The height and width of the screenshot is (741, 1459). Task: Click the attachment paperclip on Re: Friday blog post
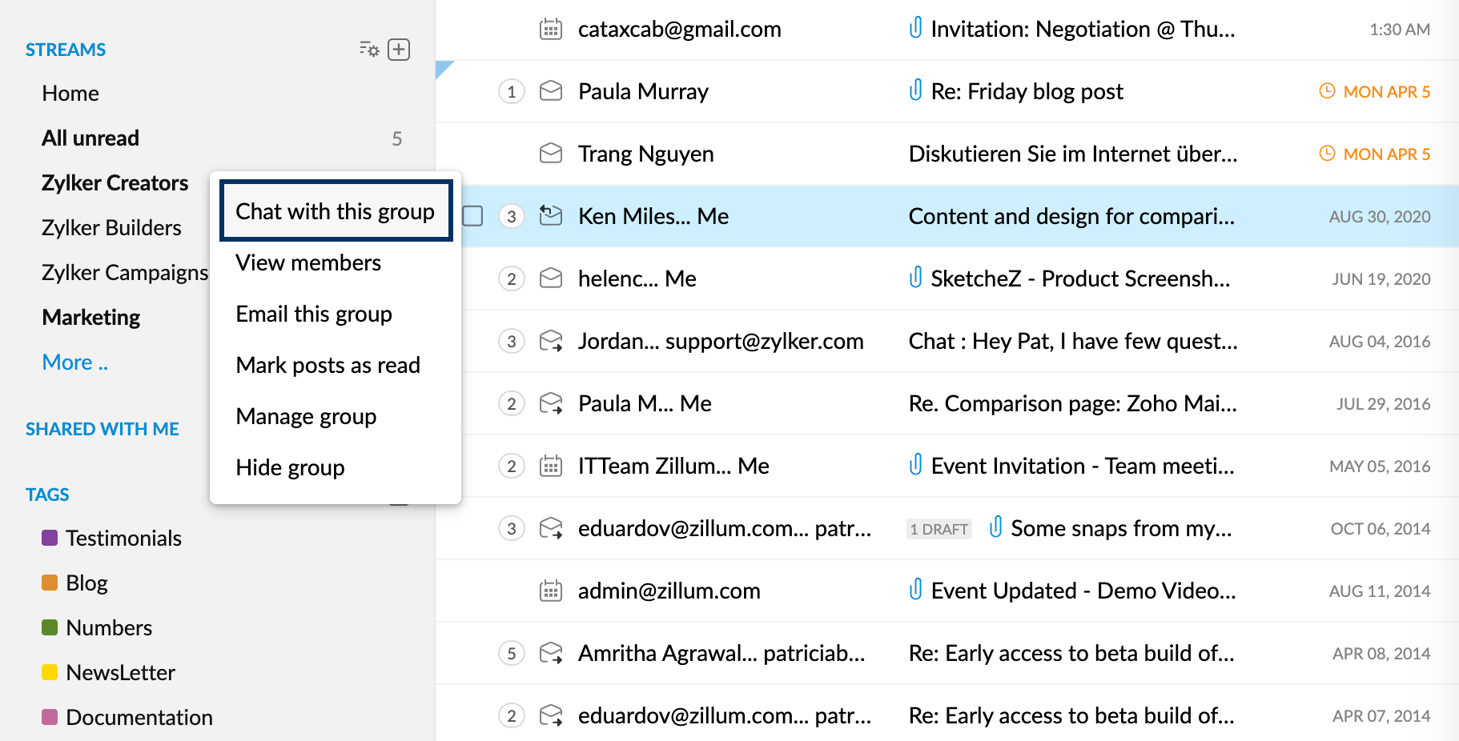click(x=915, y=91)
